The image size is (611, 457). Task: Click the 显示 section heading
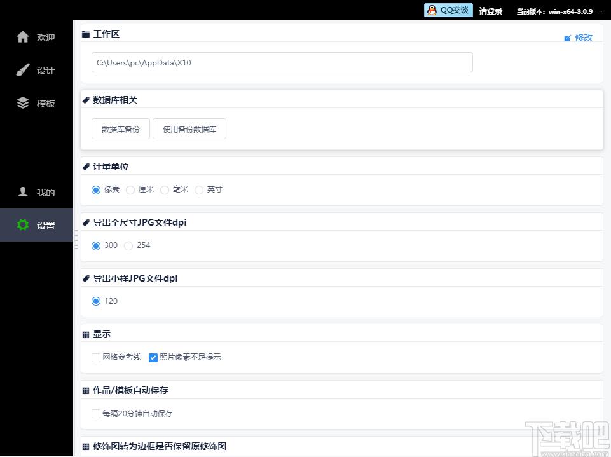(x=102, y=334)
